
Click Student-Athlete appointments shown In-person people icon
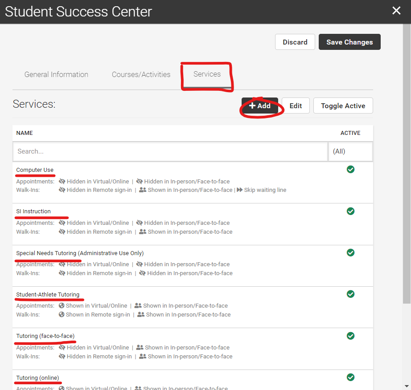click(138, 305)
